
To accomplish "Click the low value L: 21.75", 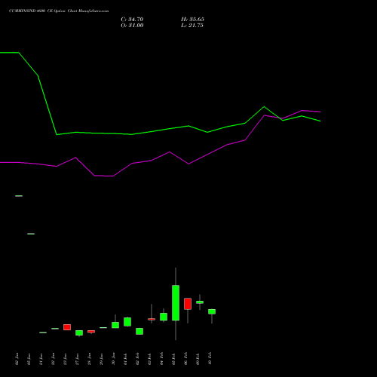I will [192, 26].
